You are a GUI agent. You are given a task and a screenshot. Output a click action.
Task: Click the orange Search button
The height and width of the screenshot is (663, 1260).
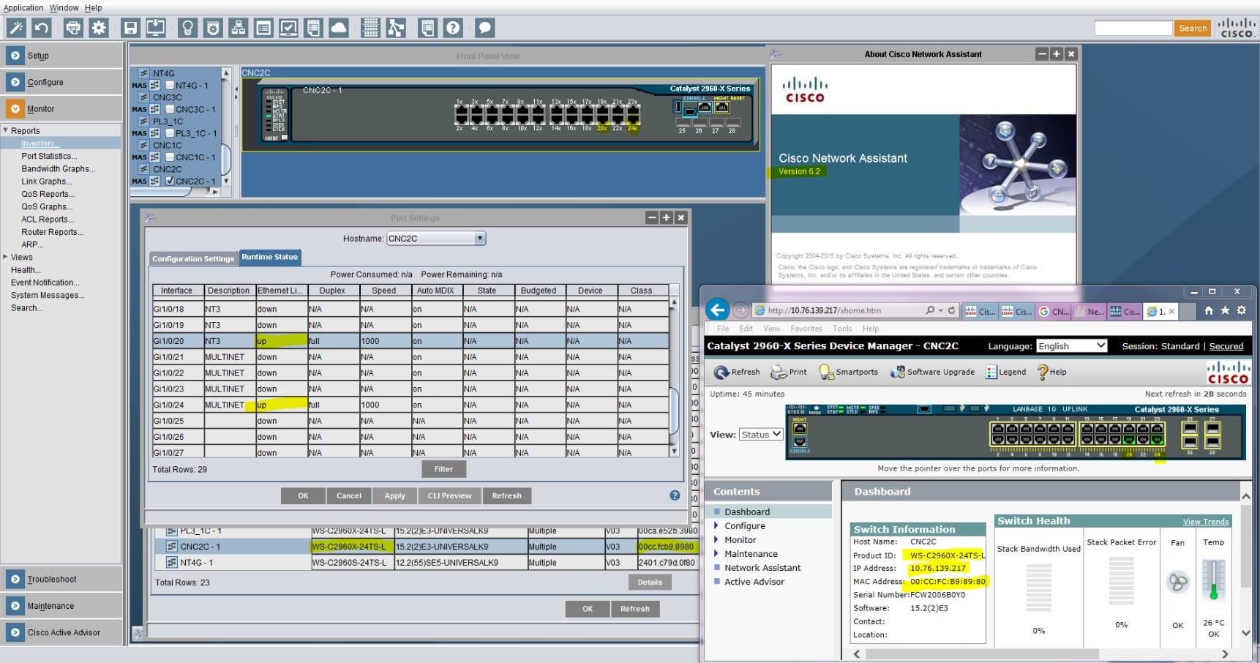[1193, 28]
